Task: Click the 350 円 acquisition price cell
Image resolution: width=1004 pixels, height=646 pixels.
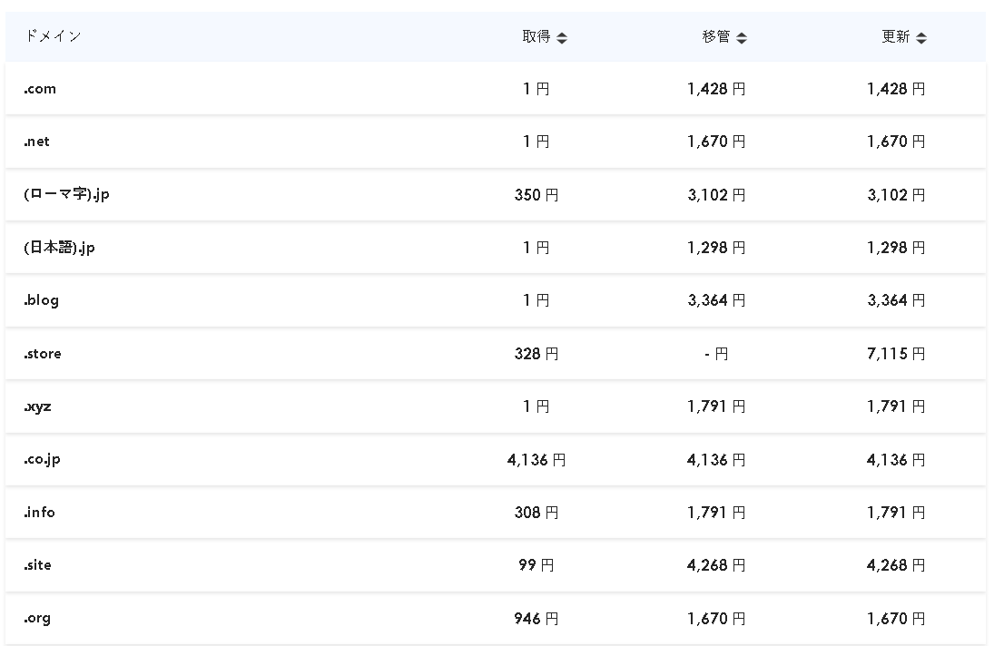Action: coord(536,195)
